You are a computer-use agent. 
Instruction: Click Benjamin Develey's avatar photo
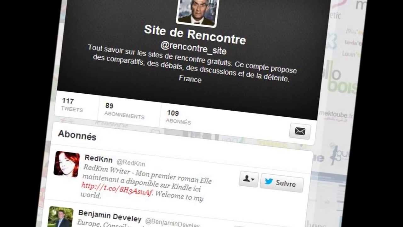point(60,217)
